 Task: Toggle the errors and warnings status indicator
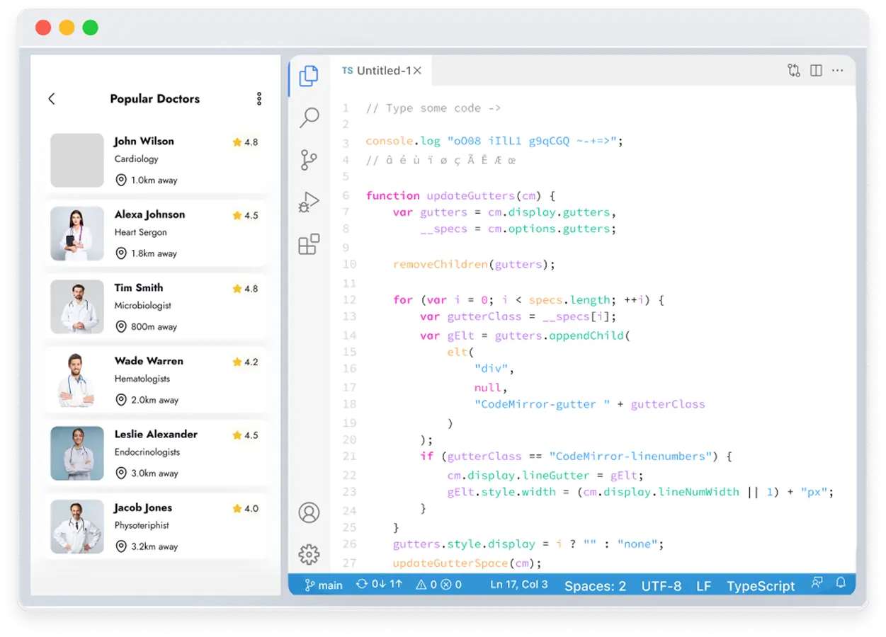click(x=438, y=585)
